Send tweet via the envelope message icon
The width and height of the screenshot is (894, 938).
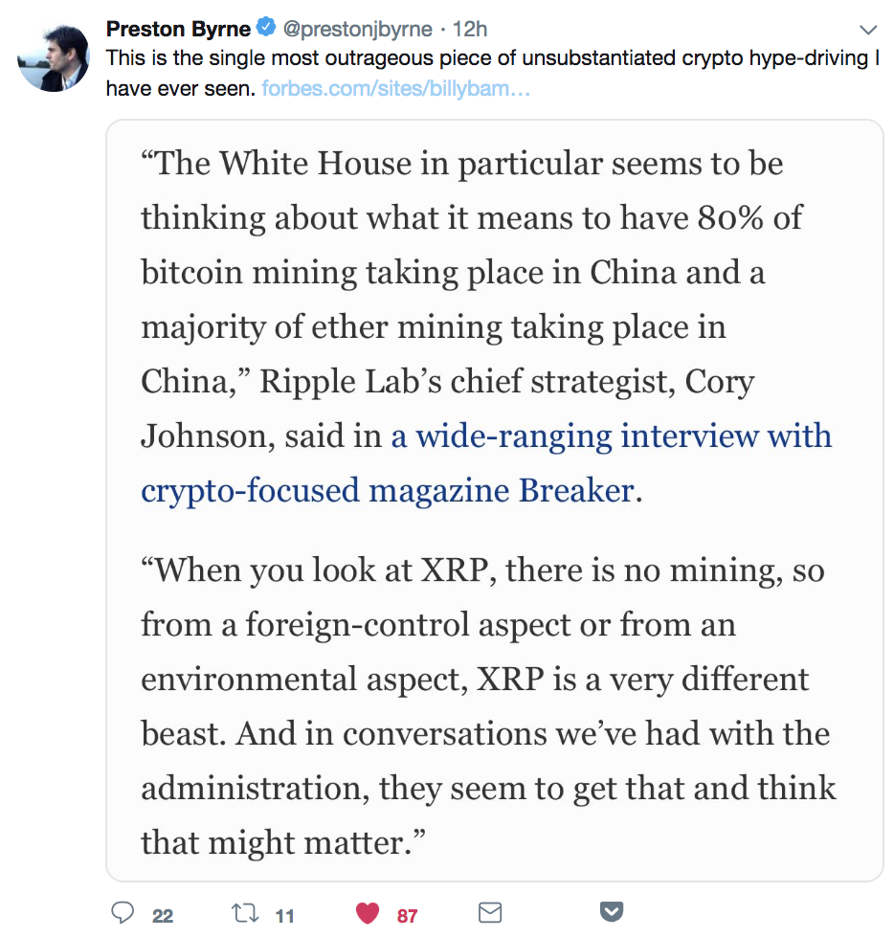490,913
